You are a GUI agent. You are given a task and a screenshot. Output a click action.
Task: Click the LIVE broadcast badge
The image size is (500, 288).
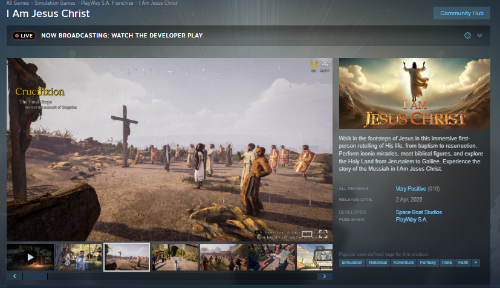pos(24,36)
